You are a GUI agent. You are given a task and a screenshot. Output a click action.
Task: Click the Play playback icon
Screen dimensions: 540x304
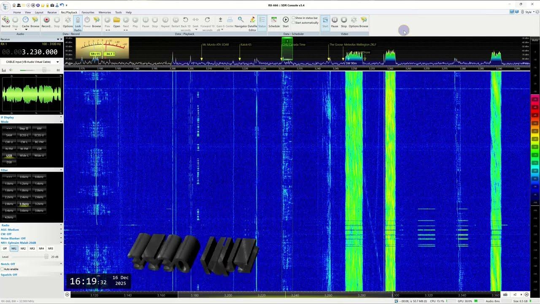(x=135, y=20)
